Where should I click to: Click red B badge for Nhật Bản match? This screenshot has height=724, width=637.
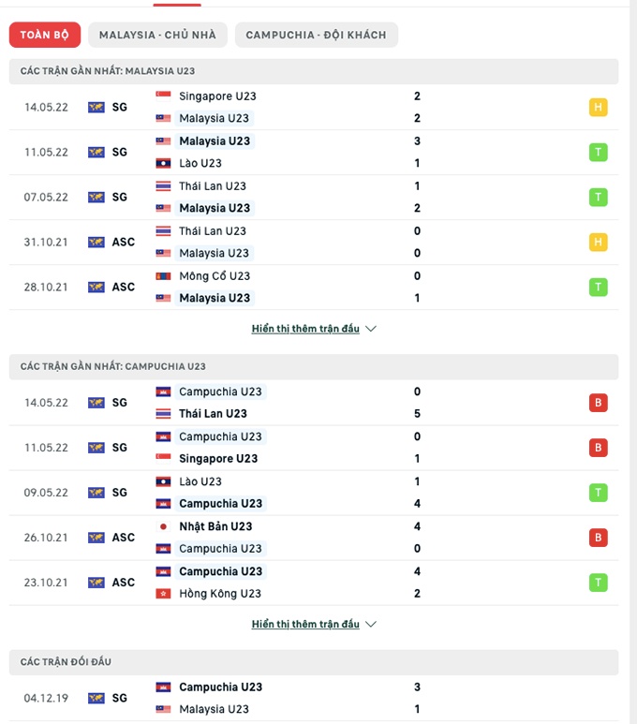[x=598, y=538]
